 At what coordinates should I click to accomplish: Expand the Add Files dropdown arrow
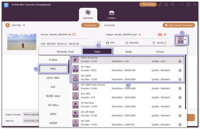(24, 25)
